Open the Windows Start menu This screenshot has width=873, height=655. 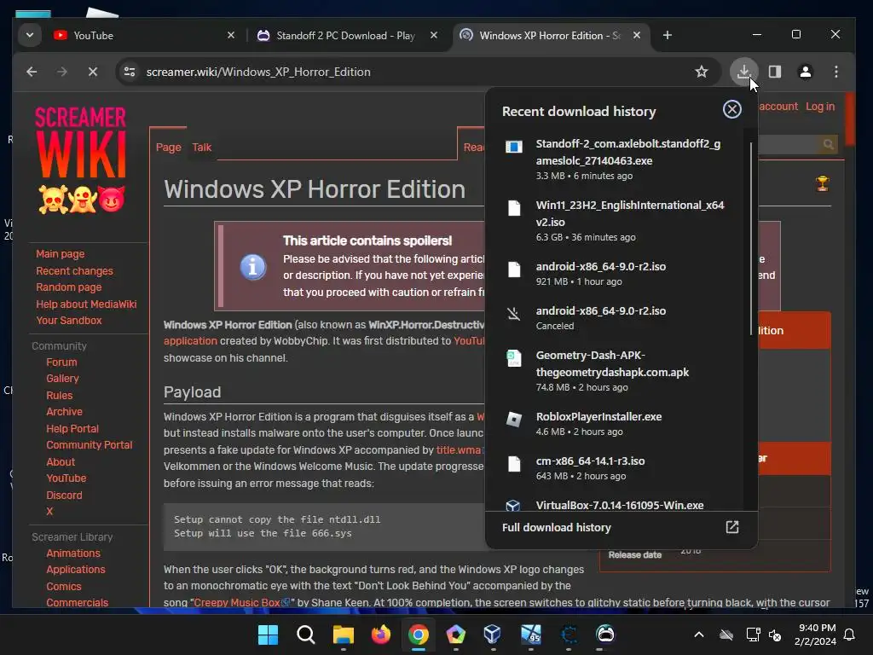[x=268, y=635]
